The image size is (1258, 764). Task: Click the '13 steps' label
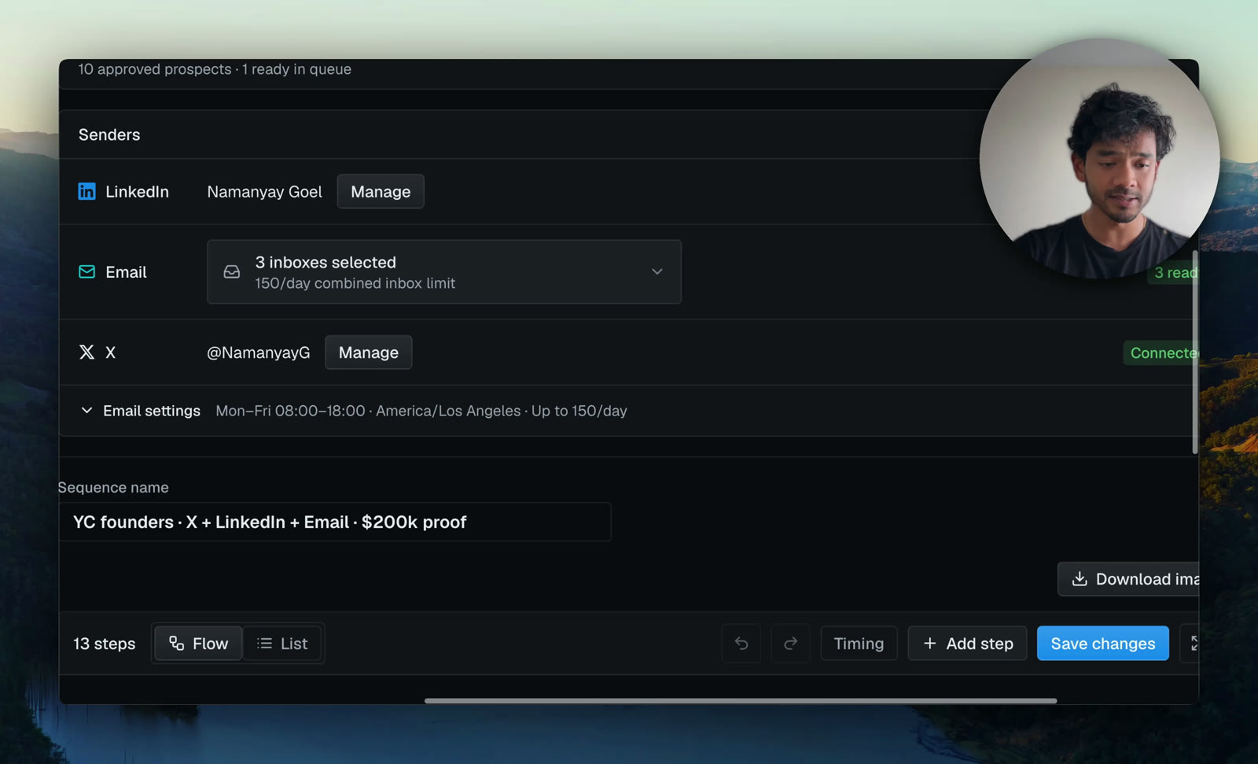coord(105,644)
